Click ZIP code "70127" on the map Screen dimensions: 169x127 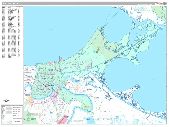tap(74, 65)
